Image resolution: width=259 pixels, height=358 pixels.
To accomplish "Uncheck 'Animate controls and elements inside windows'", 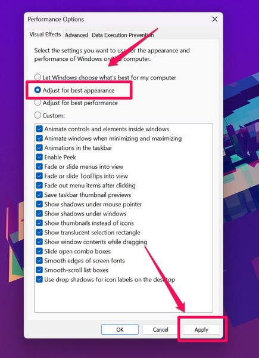I will [39, 129].
